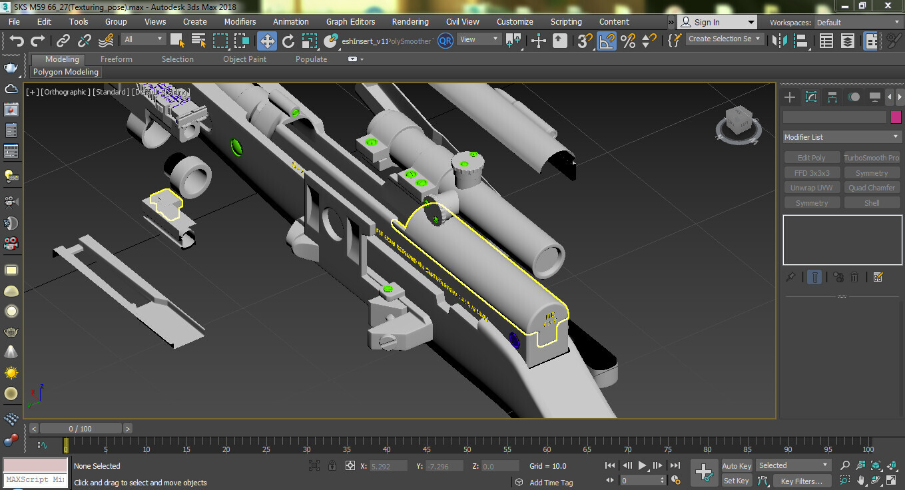Toggle the Auto Key button
This screenshot has height=490, width=905.
click(737, 466)
